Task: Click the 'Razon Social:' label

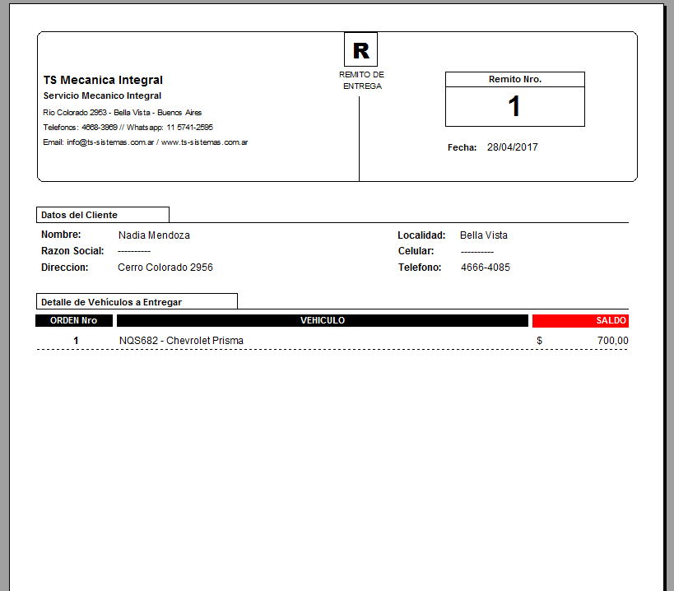Action: (x=72, y=251)
